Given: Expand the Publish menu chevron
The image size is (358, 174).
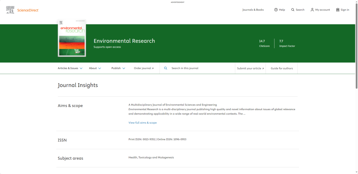Looking at the screenshot, I should tap(124, 68).
